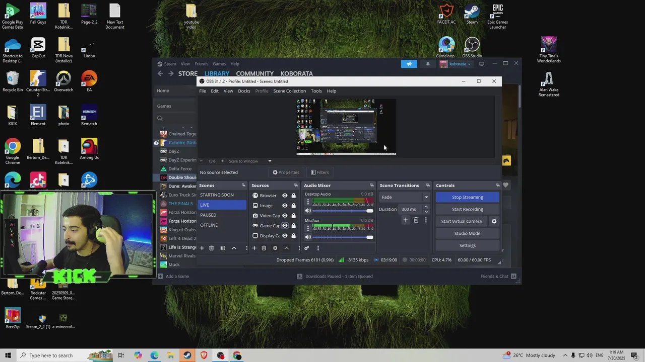The width and height of the screenshot is (645, 362).
Task: Add a new scene with the plus icon
Action: [x=202, y=248]
